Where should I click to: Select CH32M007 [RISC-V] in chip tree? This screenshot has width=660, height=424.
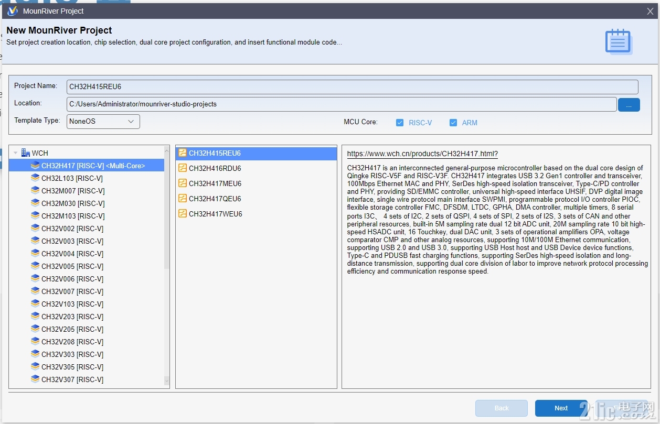pos(73,191)
